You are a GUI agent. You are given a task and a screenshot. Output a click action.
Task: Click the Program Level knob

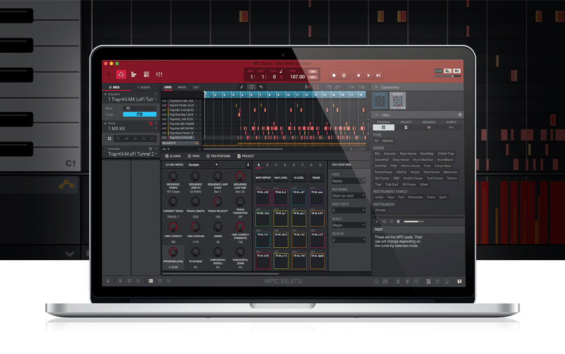click(x=173, y=252)
